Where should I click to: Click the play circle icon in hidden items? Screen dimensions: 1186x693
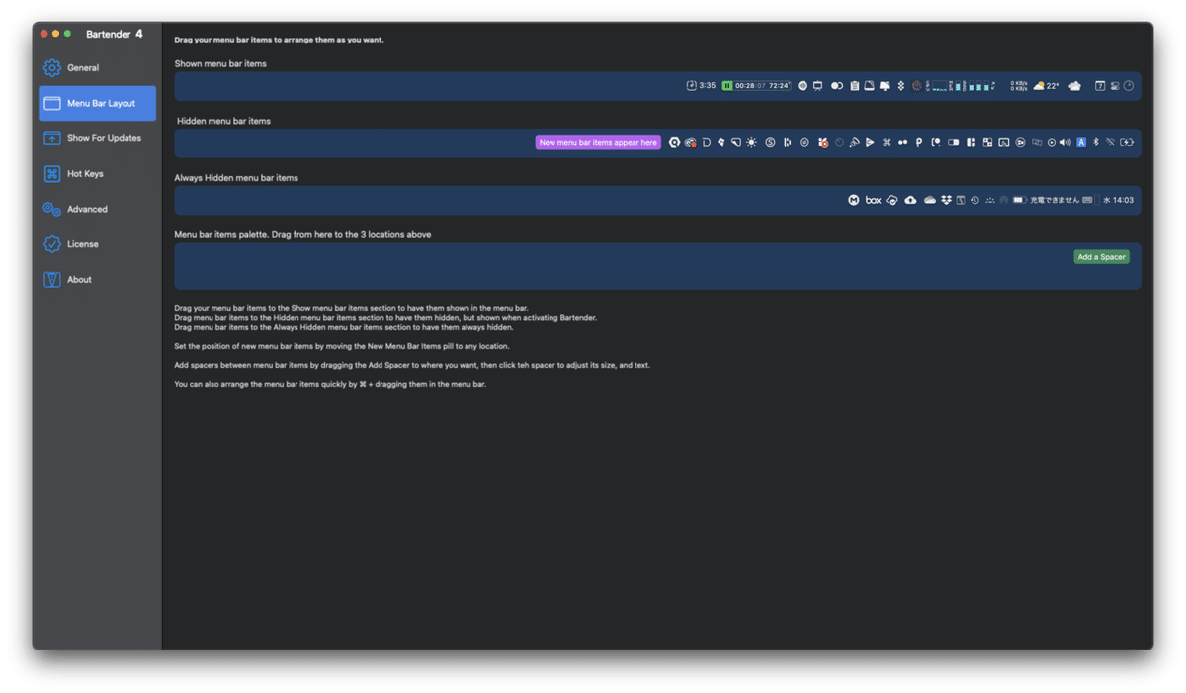click(1051, 143)
